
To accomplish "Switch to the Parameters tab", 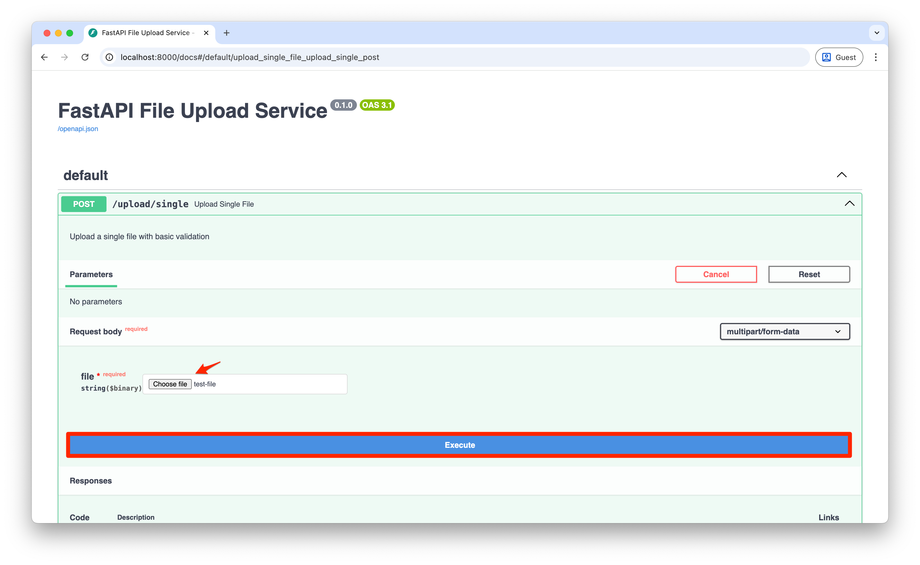I will point(91,274).
